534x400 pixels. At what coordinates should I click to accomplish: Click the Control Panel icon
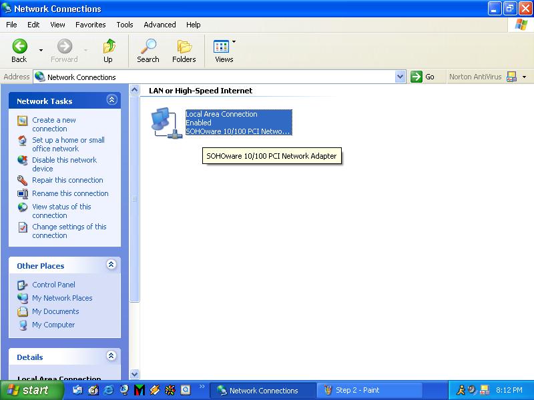(23, 285)
